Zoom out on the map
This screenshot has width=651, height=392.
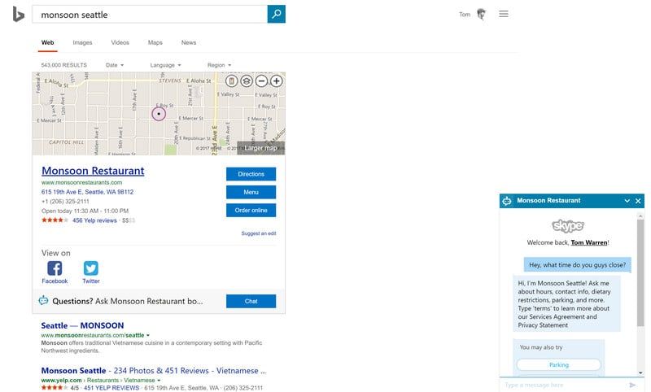coord(261,81)
